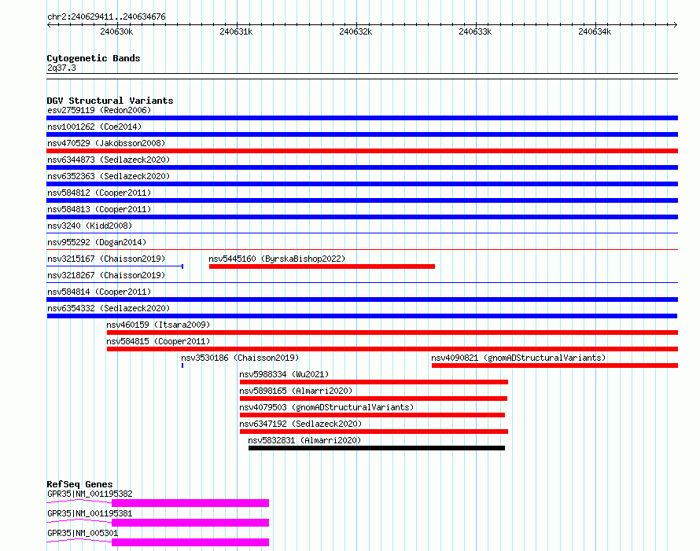Click the nsv6354332 (Sedlazeck2020) label
Viewport: 700px width, 551px height.
[x=109, y=308]
